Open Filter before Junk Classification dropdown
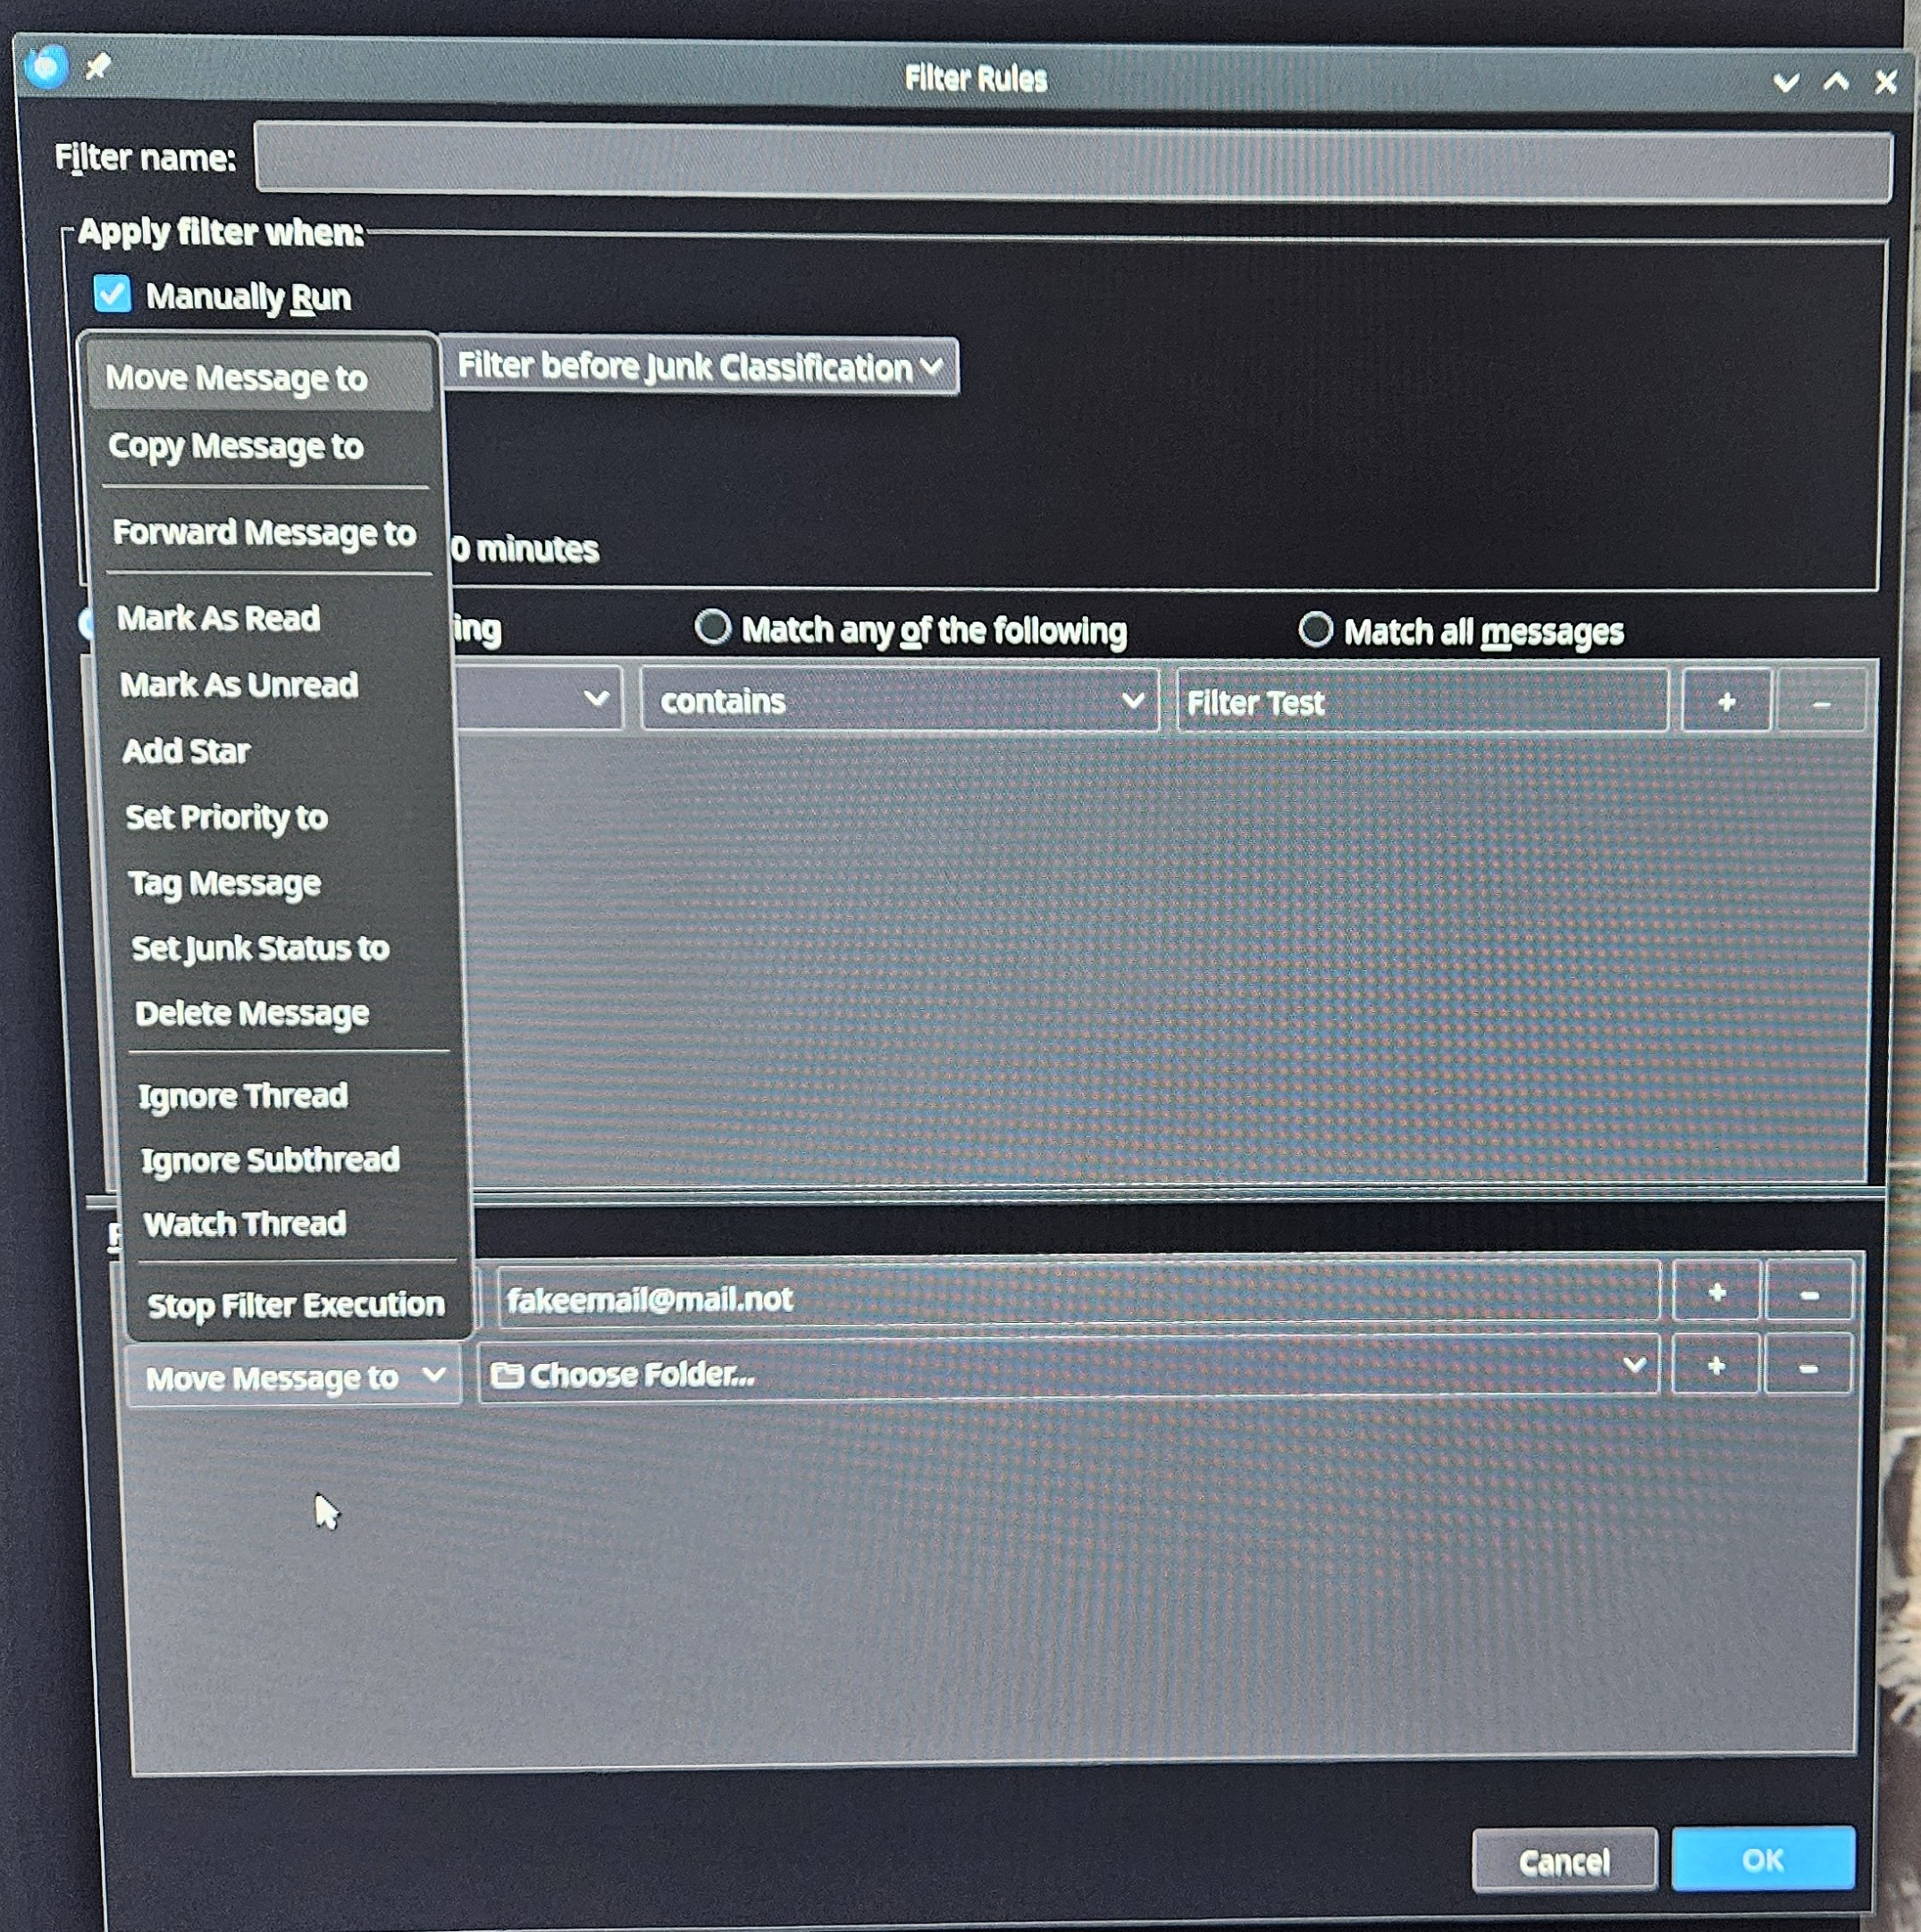The image size is (1921, 1932). point(700,367)
